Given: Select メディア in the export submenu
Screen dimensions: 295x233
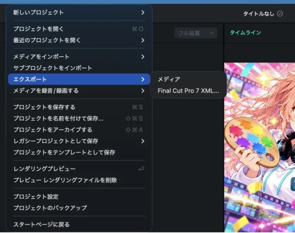Looking at the screenshot, I should (x=188, y=80).
